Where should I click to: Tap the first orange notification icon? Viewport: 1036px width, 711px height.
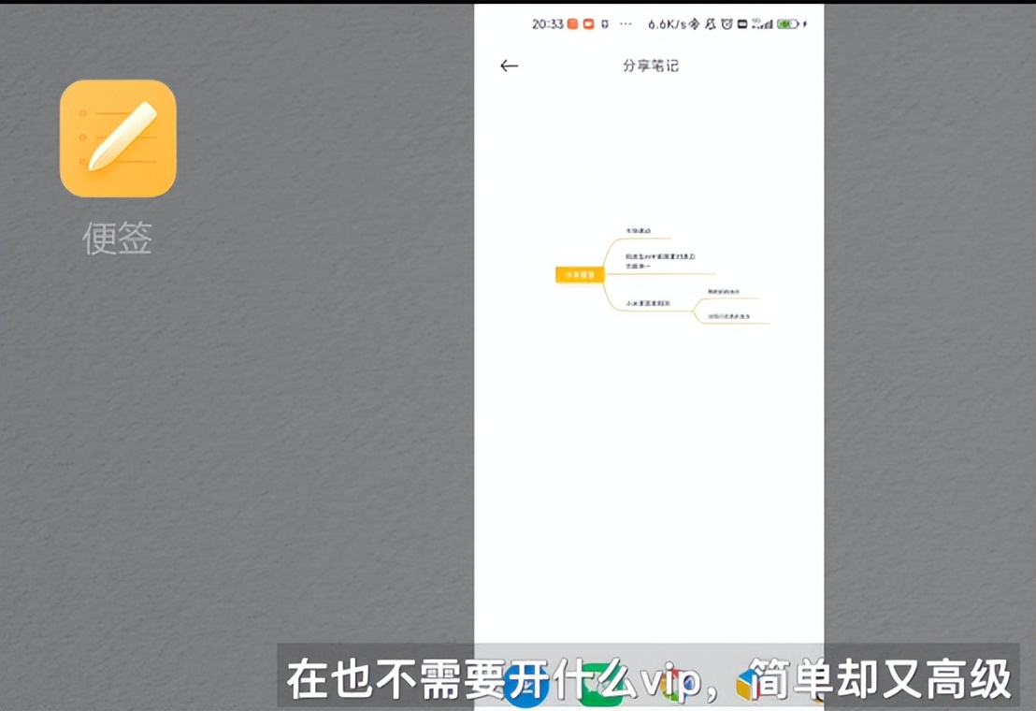[x=573, y=24]
